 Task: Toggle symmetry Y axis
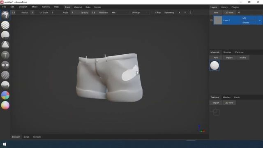[185, 13]
